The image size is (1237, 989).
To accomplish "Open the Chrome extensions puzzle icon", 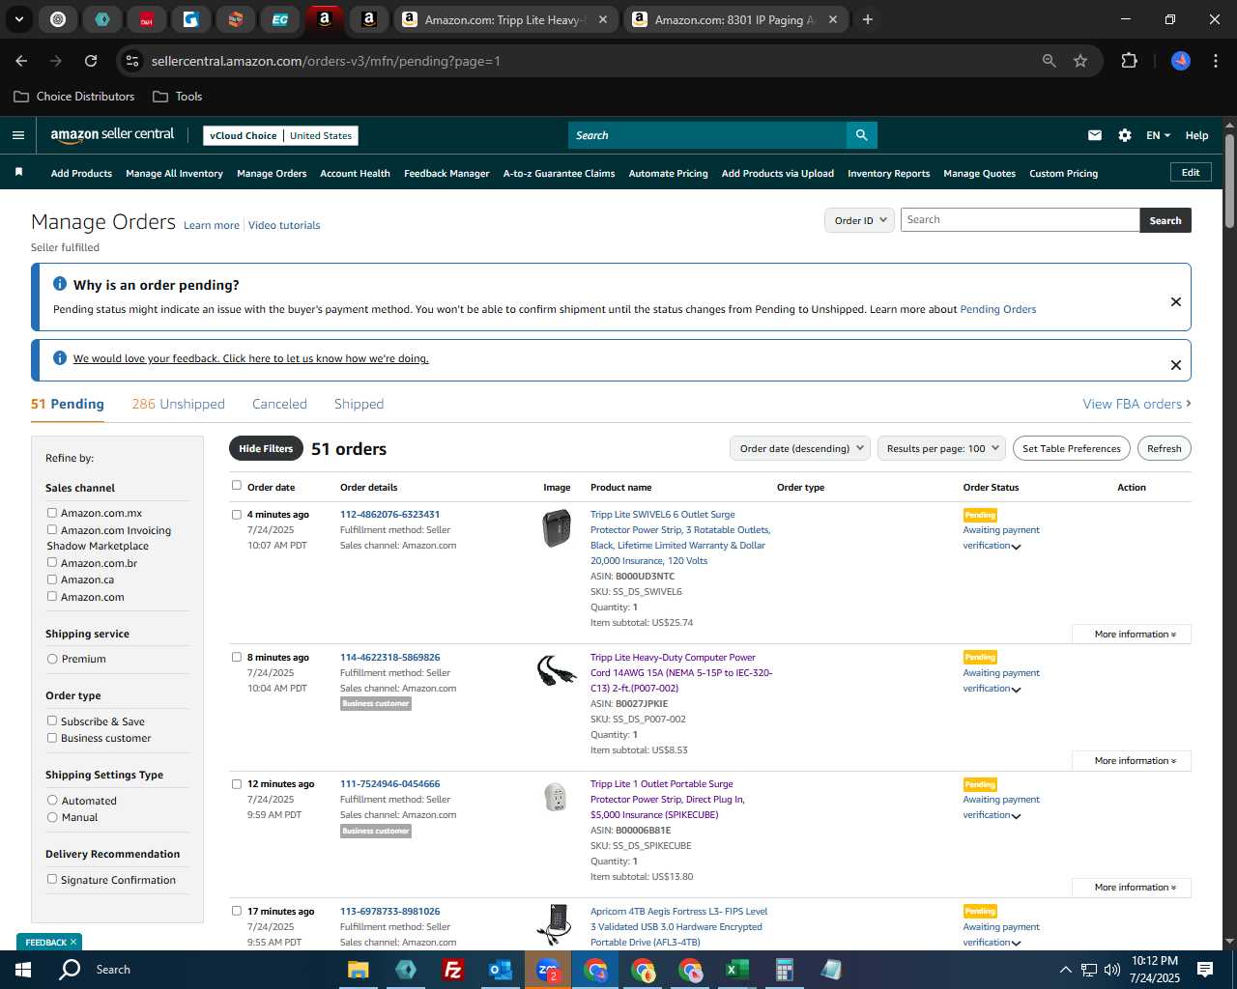I will pyautogui.click(x=1129, y=61).
